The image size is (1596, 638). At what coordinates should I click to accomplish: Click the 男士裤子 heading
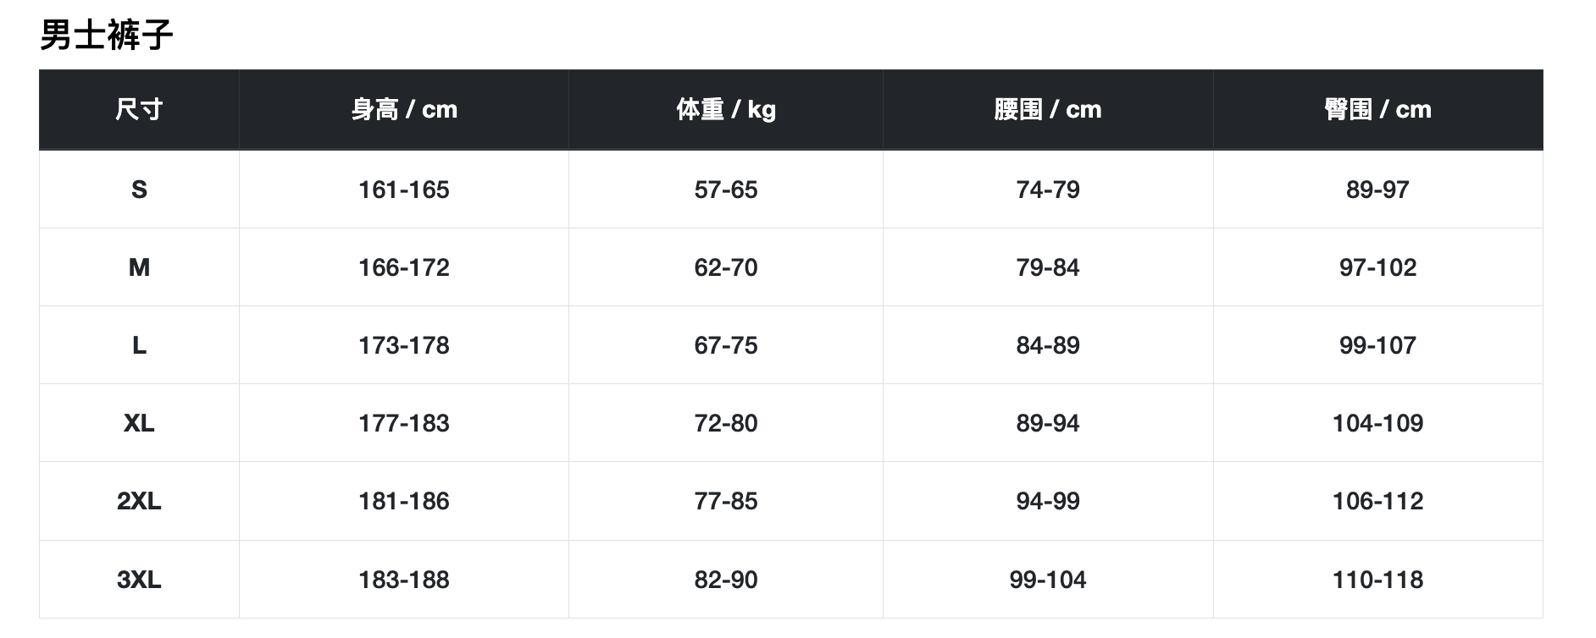click(x=107, y=35)
